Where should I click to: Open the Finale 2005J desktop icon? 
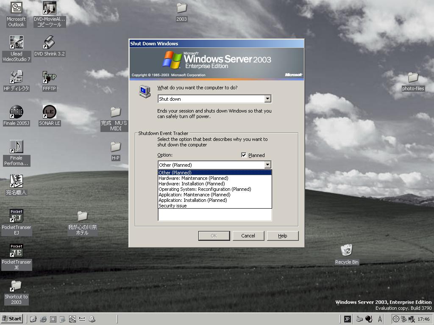(x=16, y=116)
